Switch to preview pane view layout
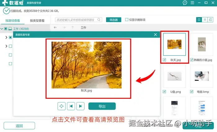 (210, 20)
